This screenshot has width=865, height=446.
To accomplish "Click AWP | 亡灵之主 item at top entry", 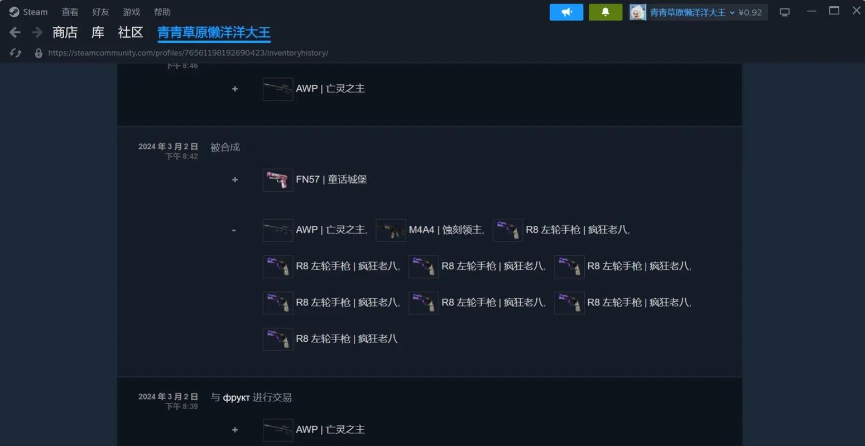I will coord(330,88).
